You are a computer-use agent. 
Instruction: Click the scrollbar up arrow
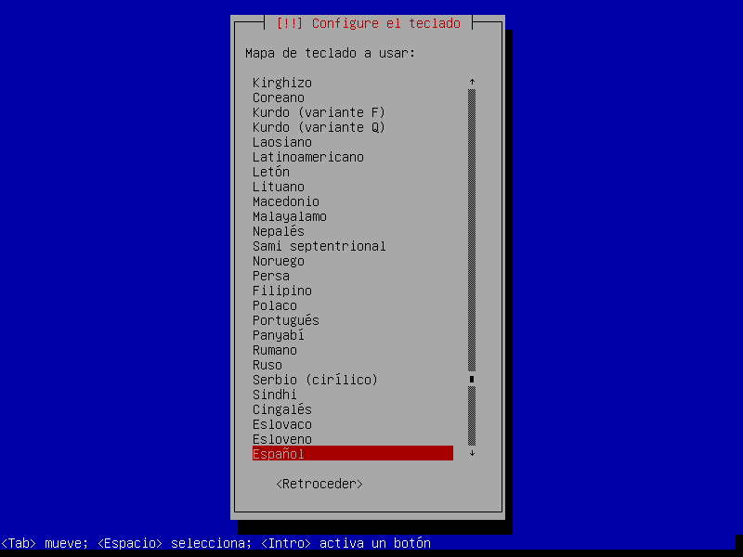click(x=472, y=82)
